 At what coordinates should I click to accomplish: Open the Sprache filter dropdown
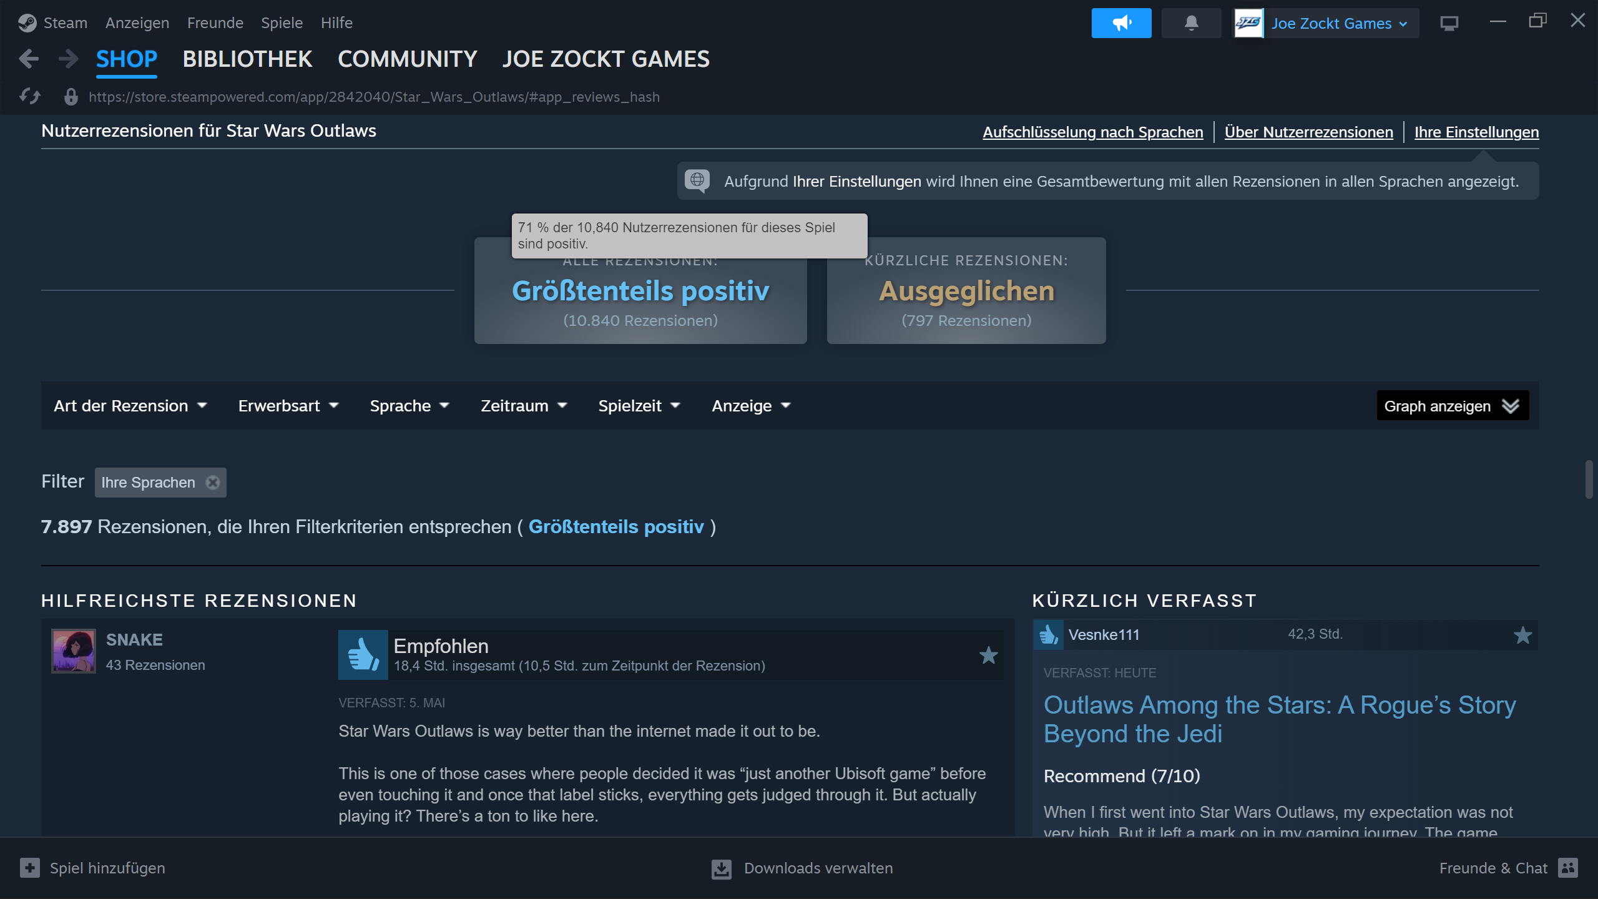409,406
